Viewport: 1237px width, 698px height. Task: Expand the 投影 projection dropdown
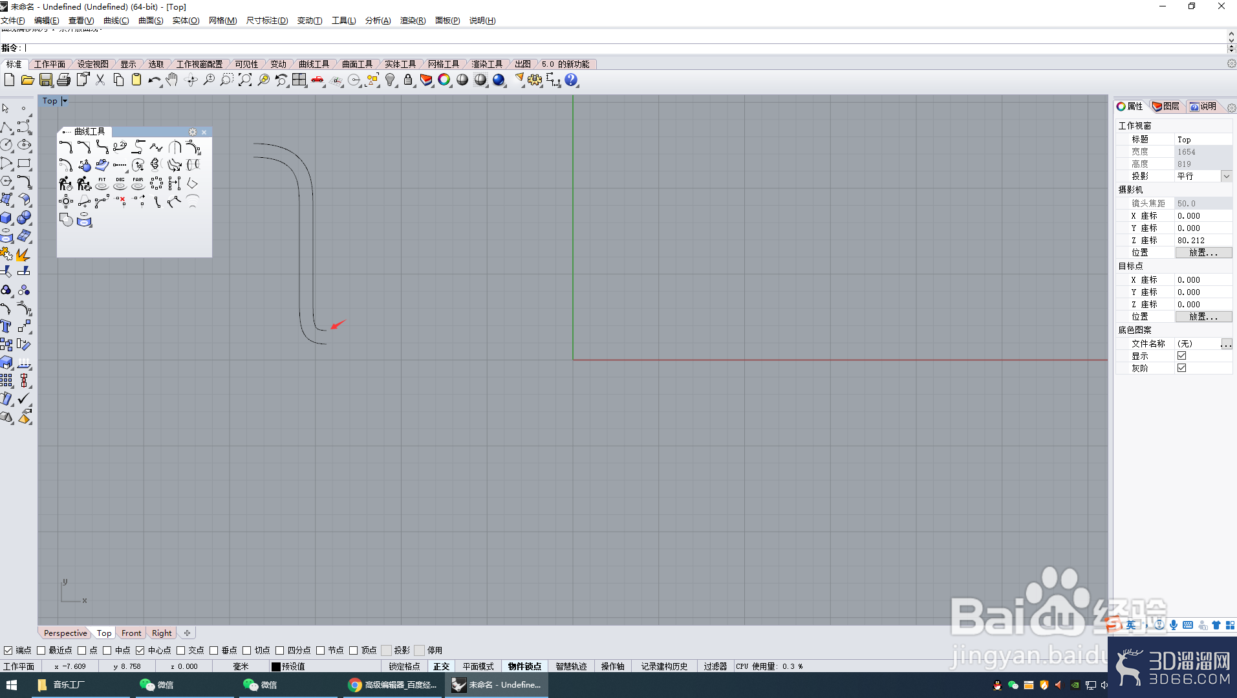(1226, 176)
